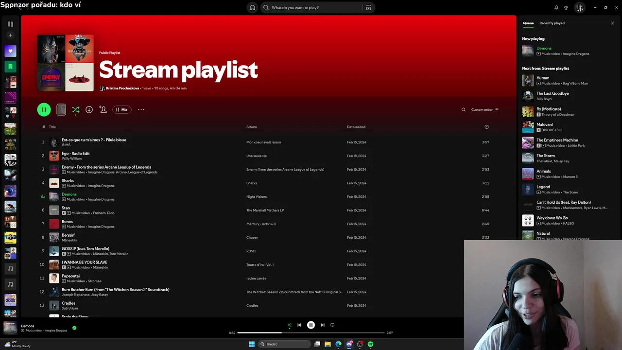The width and height of the screenshot is (622, 350).
Task: Seek using the playback progress bar
Action: [311, 333]
